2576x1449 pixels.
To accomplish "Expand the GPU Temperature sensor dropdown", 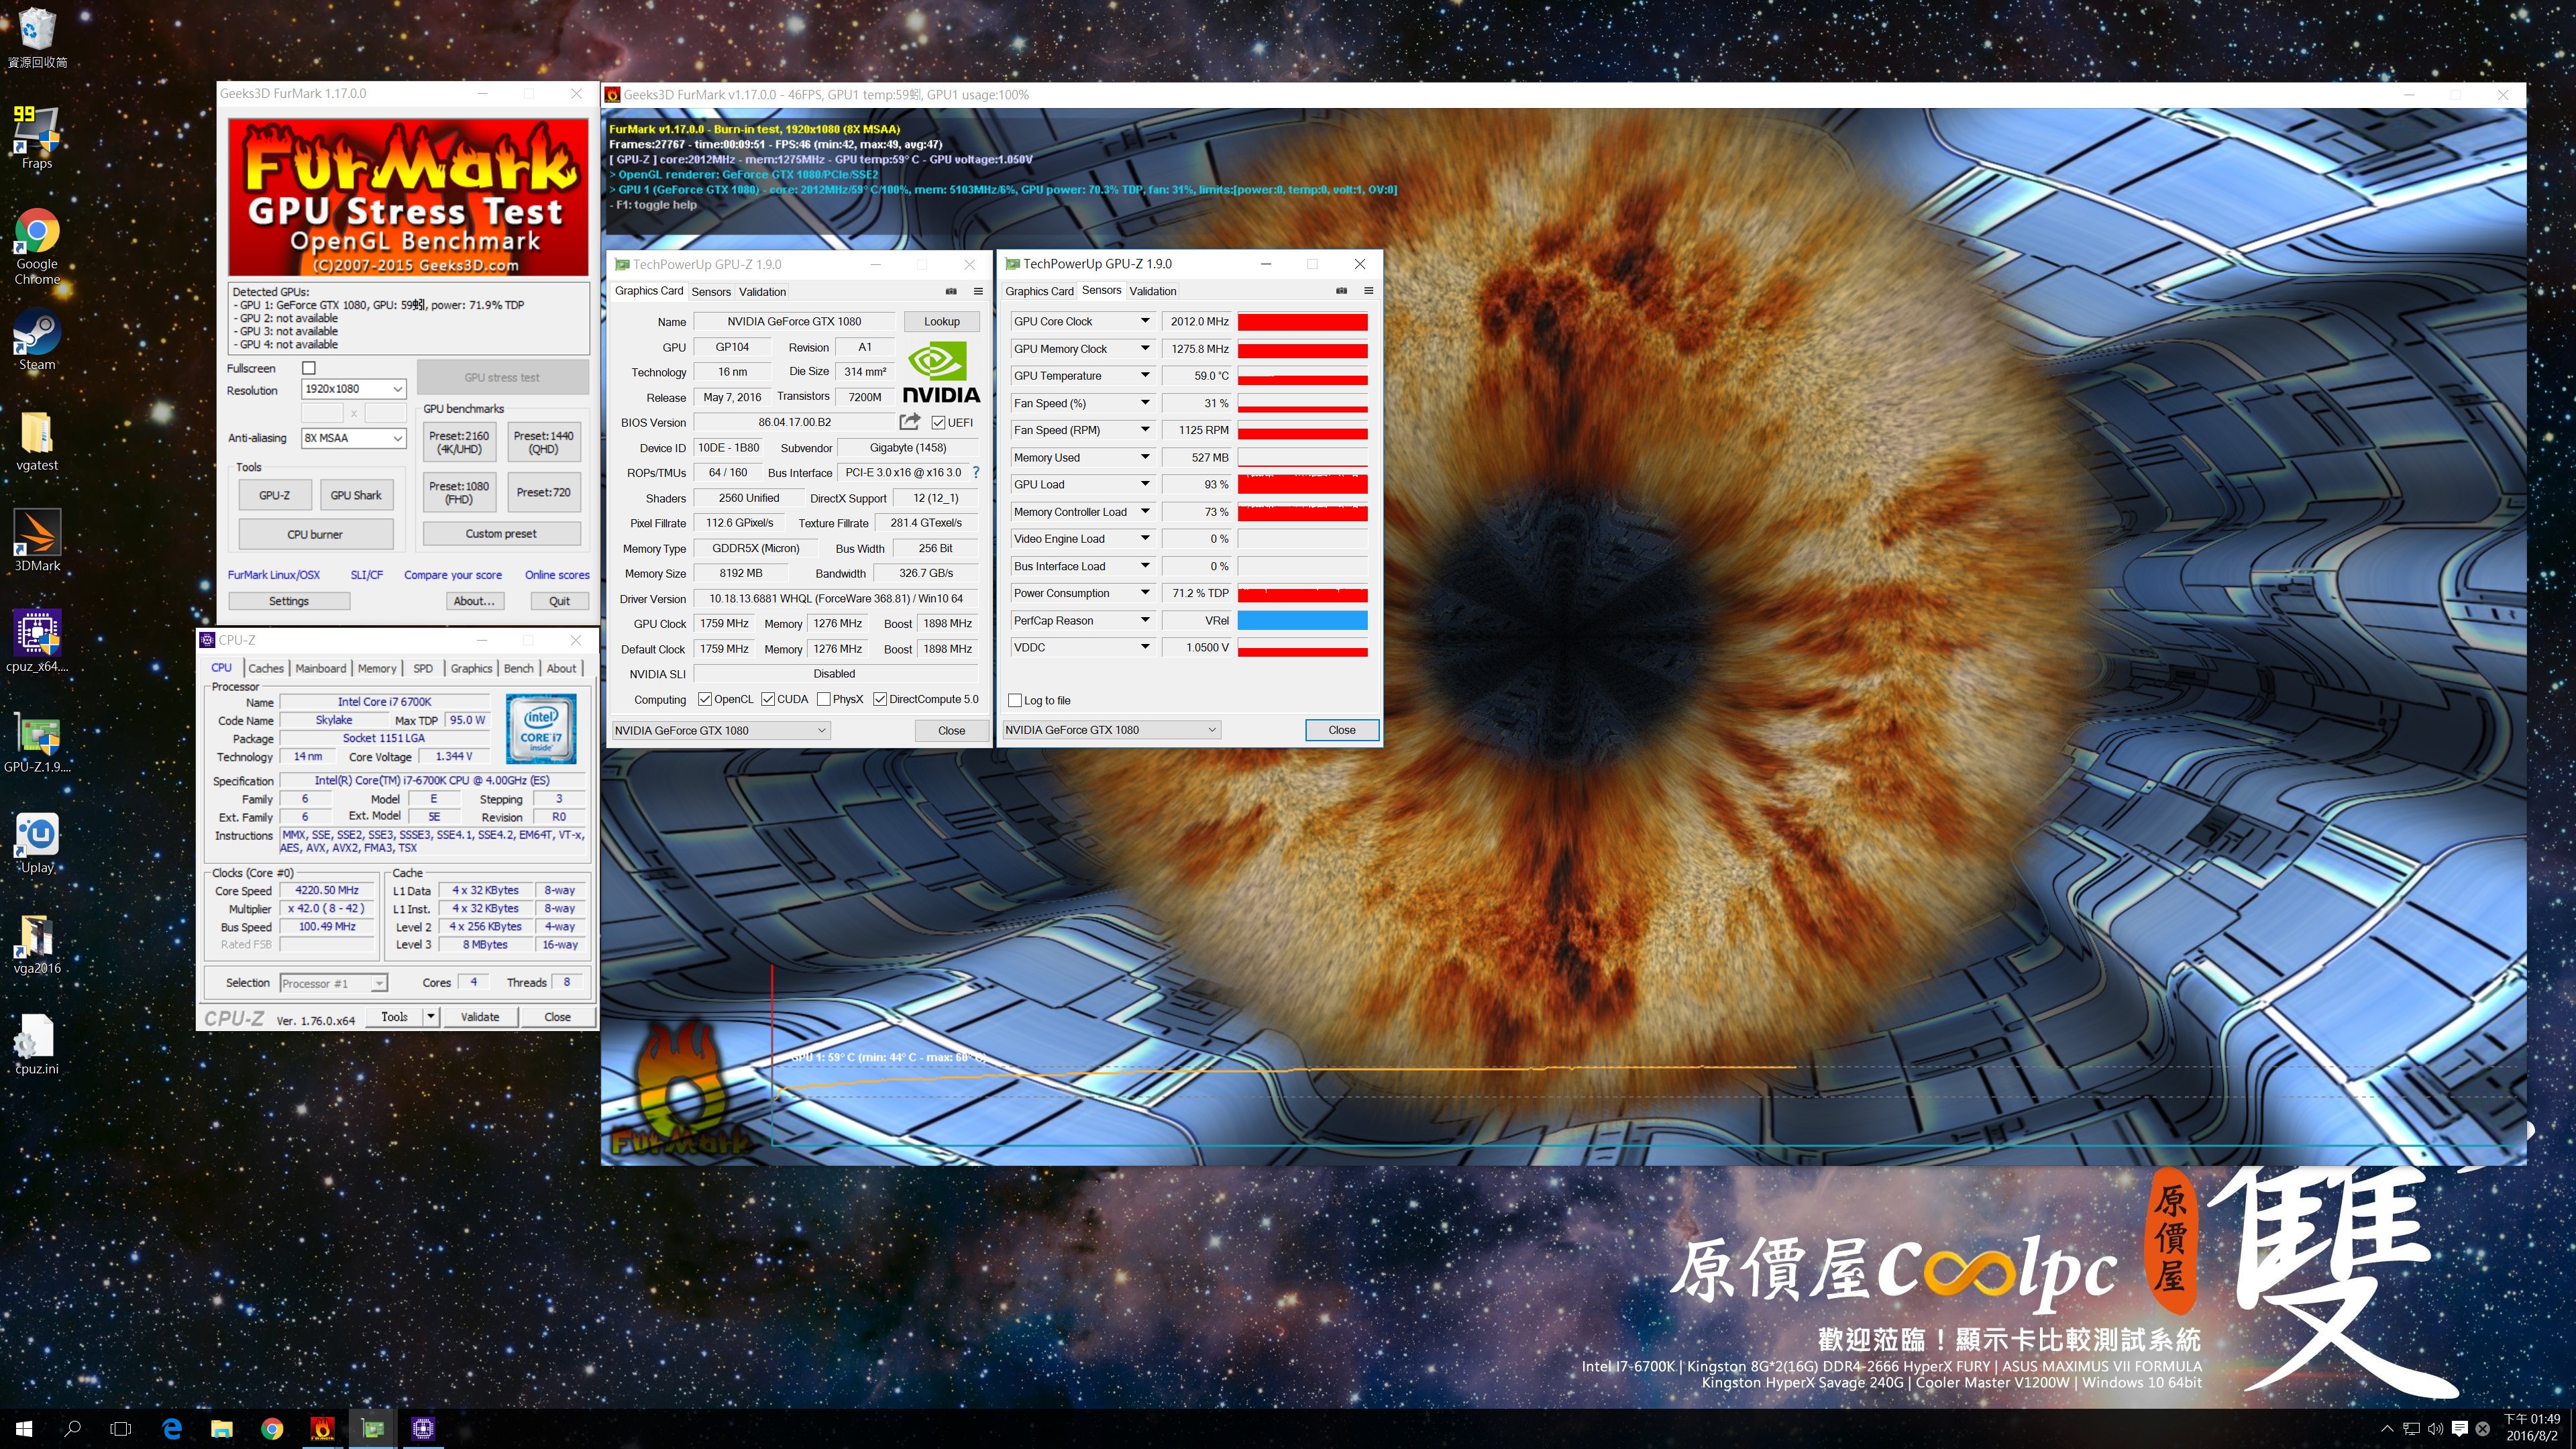I will 1145,375.
